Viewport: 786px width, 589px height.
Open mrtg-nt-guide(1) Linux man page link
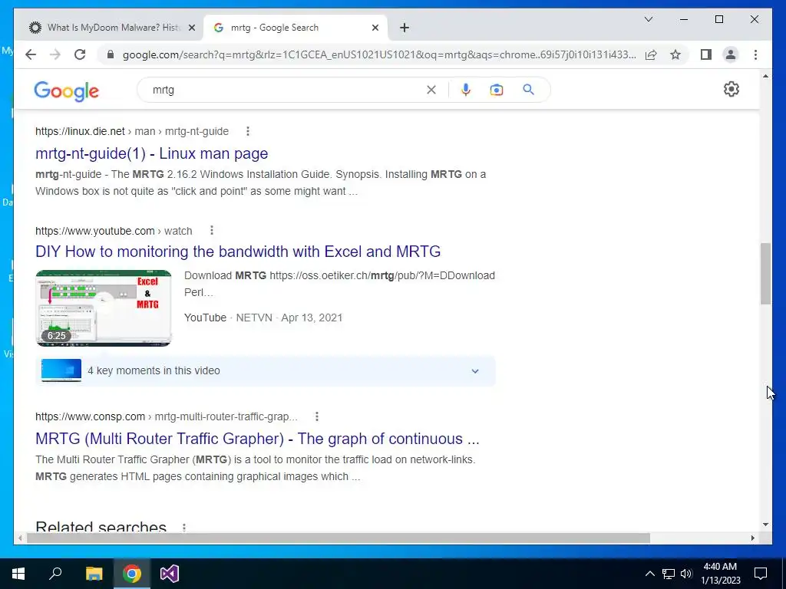(x=151, y=153)
